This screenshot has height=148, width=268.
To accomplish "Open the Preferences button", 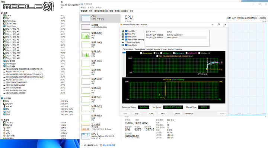I will click(189, 114).
